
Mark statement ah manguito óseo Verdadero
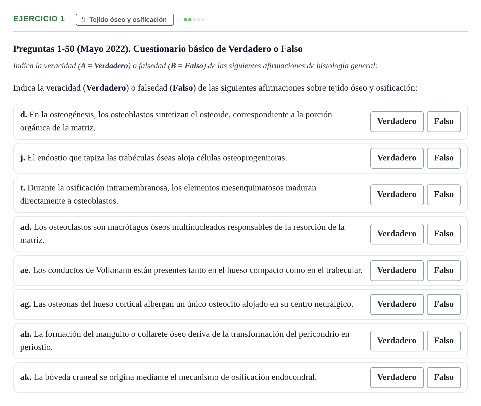coord(397,341)
